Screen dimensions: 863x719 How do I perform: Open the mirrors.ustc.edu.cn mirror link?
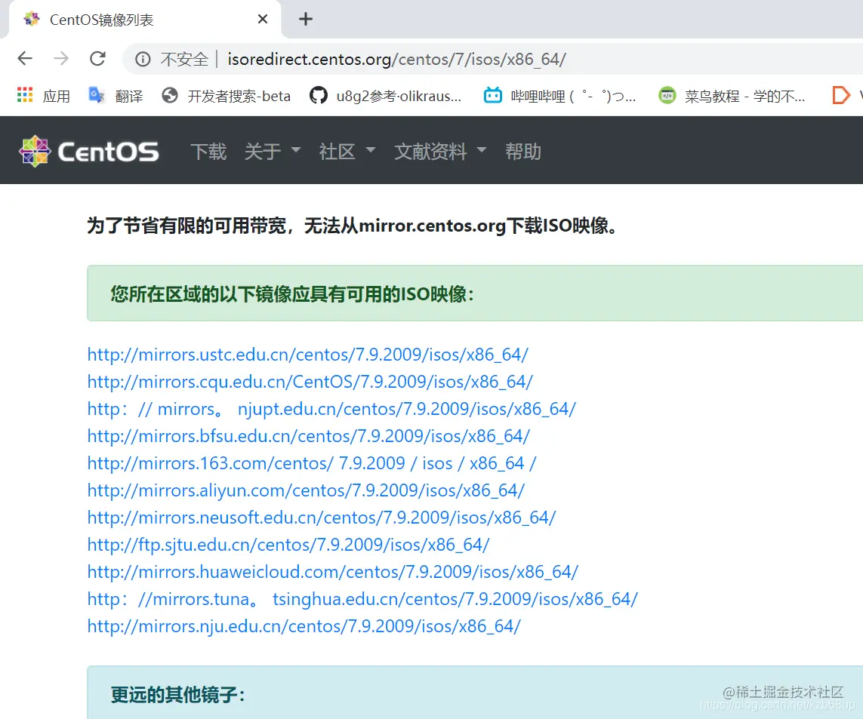[x=307, y=355]
